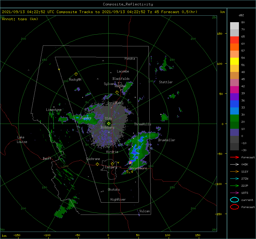Click the ThreeHills city label
This screenshot has width=256, height=239.
click(143, 124)
